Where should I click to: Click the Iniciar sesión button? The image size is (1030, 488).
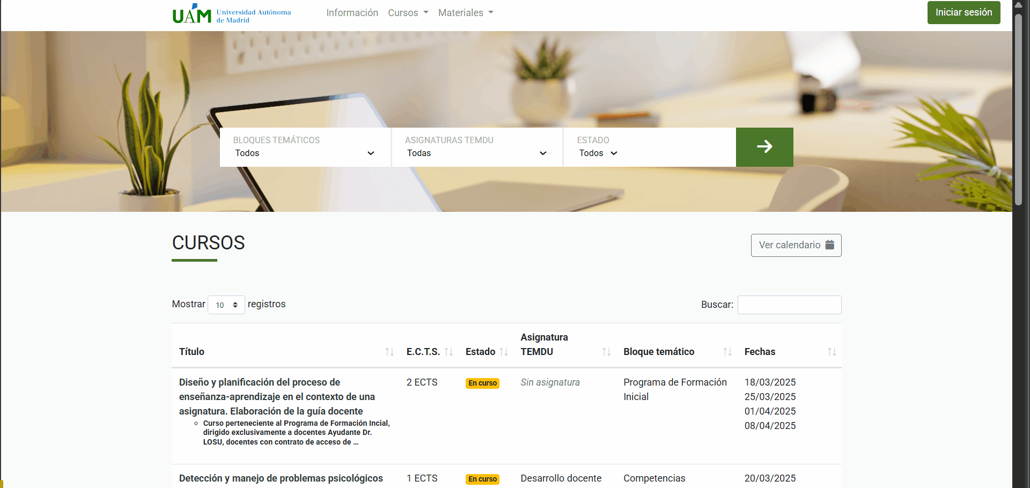pyautogui.click(x=963, y=12)
